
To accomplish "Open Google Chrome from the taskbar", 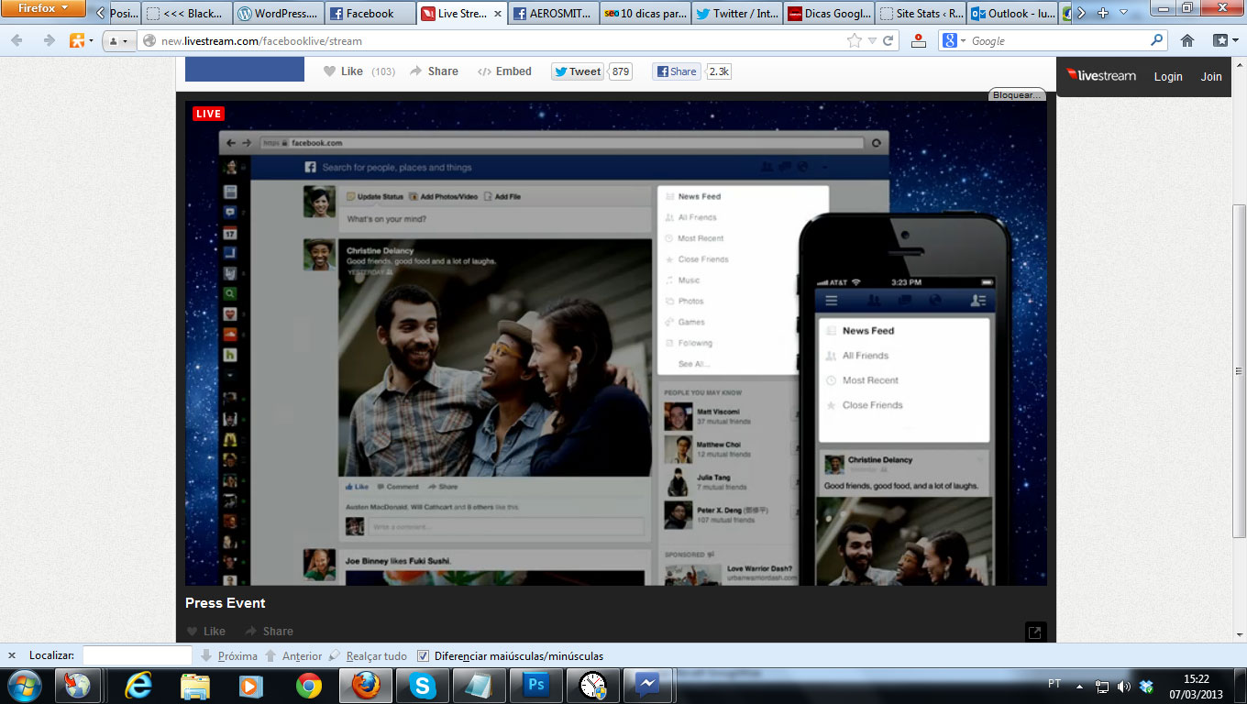I will [x=309, y=685].
